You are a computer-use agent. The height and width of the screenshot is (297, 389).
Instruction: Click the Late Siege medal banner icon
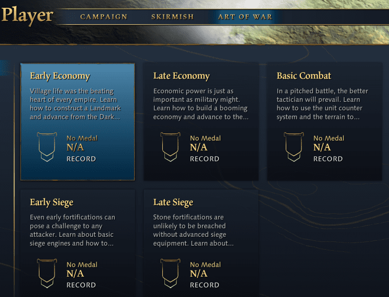(x=170, y=273)
